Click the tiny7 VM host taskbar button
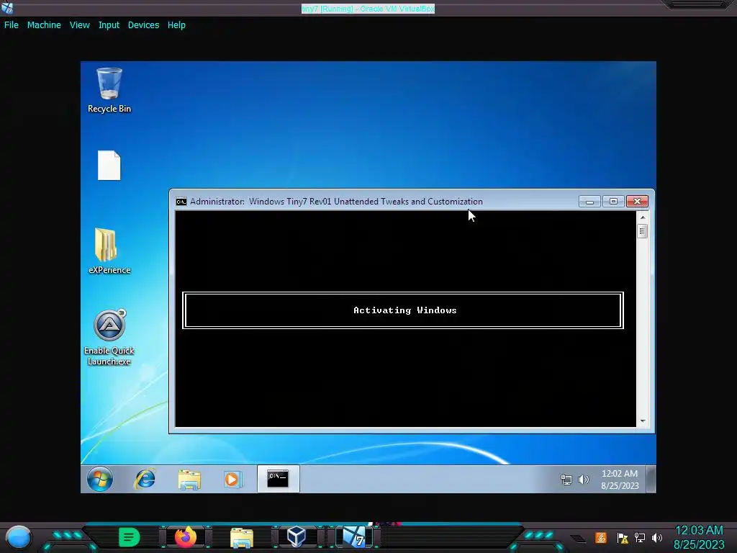Image resolution: width=737 pixels, height=553 pixels. tap(354, 537)
